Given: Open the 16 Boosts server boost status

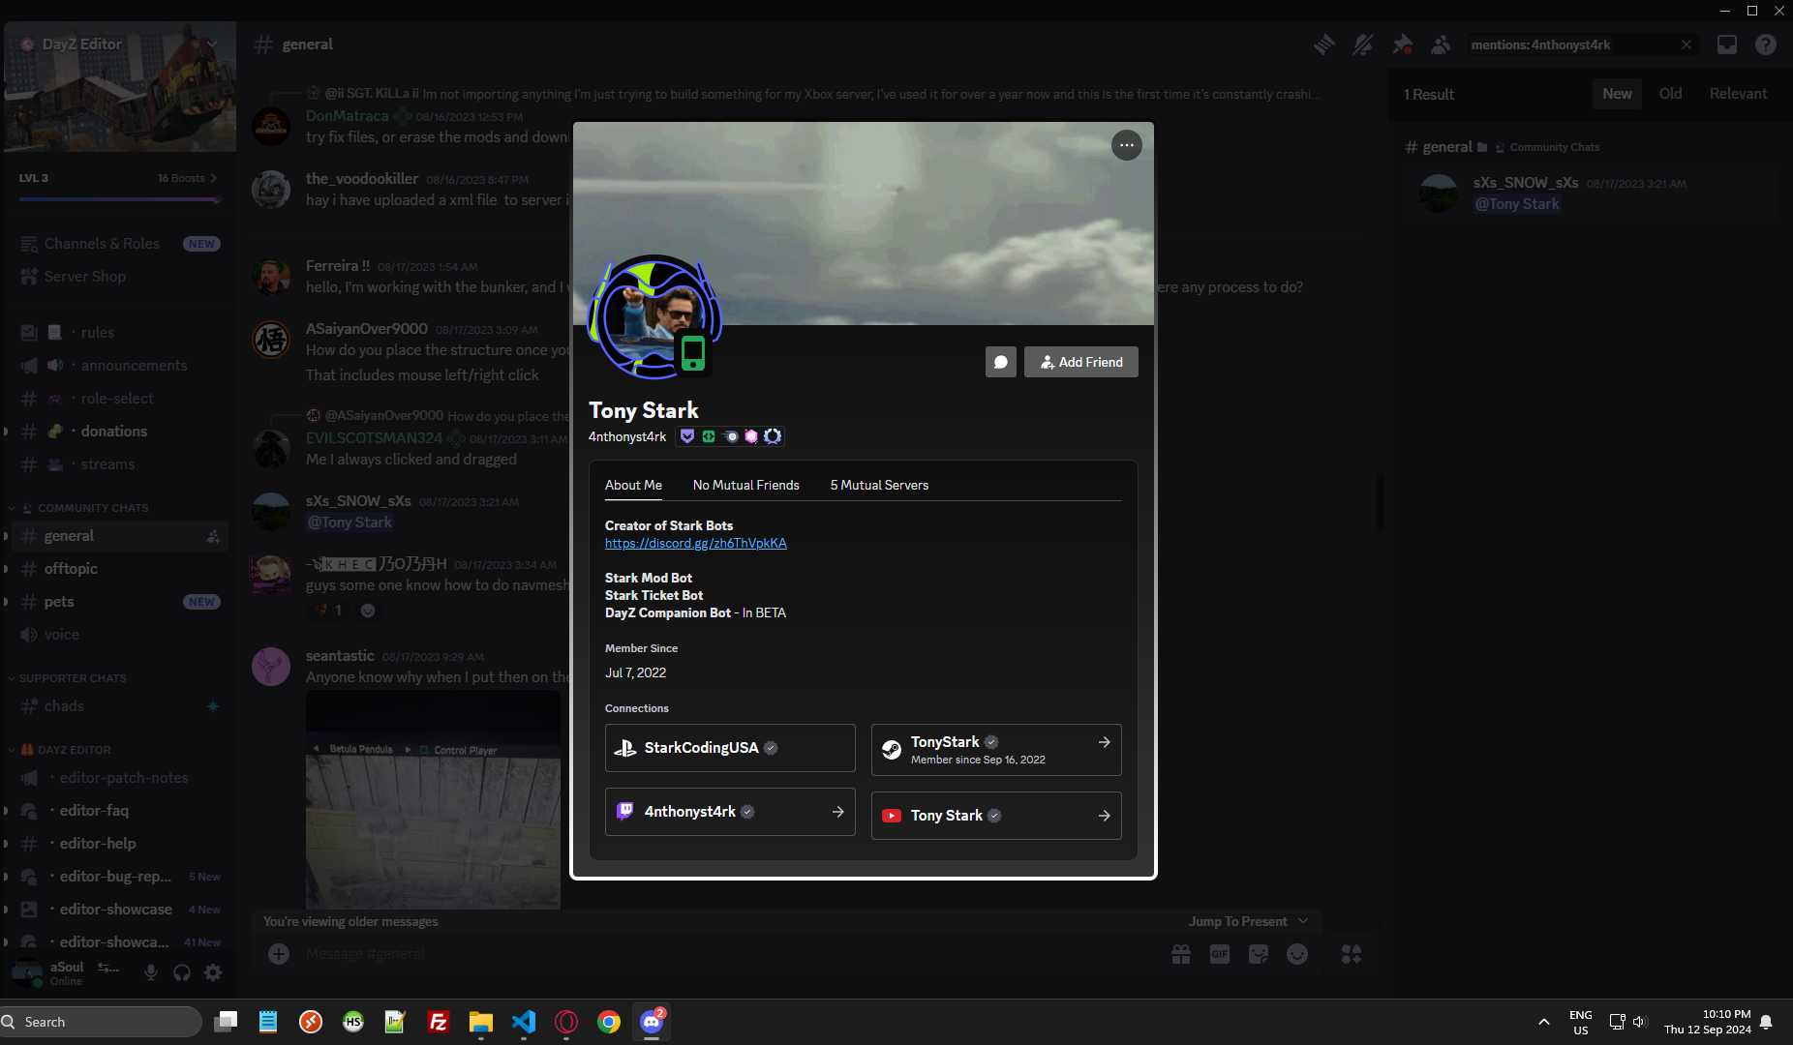Looking at the screenshot, I should coord(187,178).
